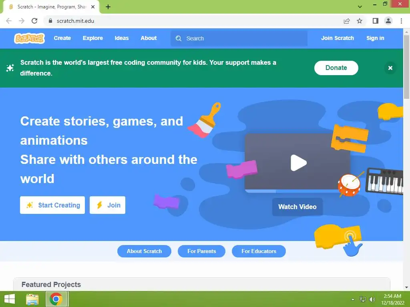Open the Chrome profile avatar icon

click(x=388, y=21)
